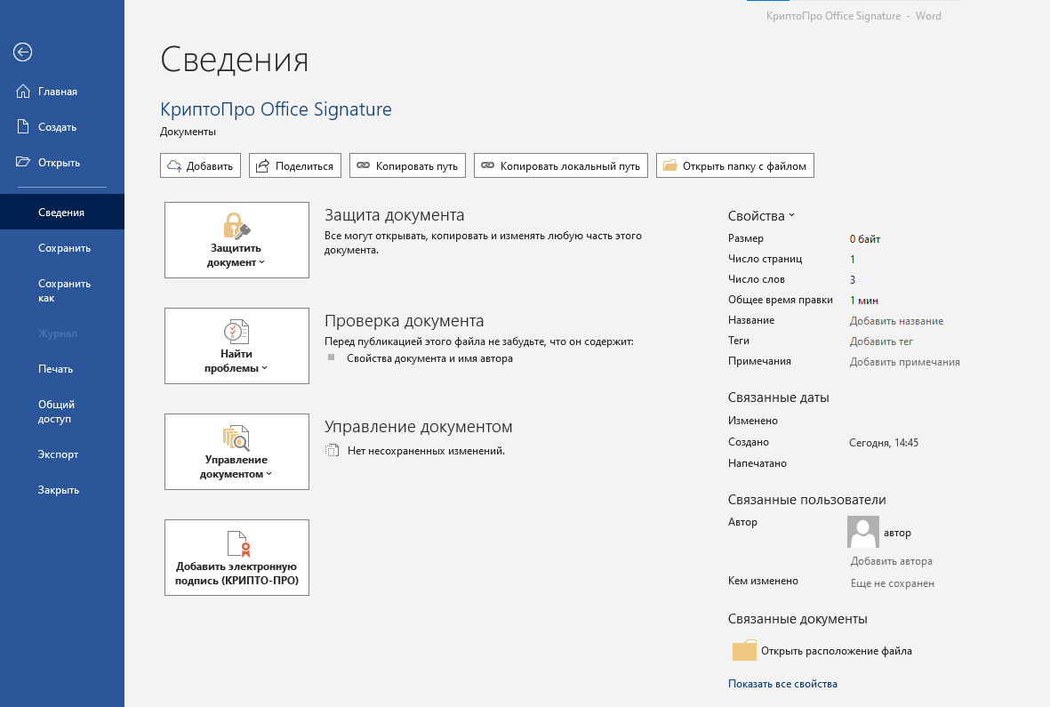The image size is (1050, 707).
Task: Open the Печать menu item
Action: (55, 369)
